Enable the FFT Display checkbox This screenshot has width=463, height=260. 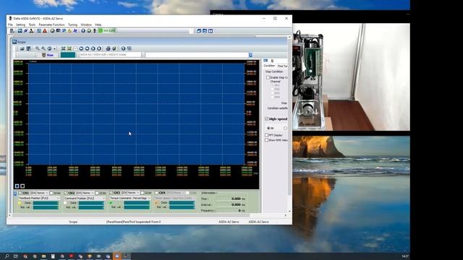[x=267, y=135]
